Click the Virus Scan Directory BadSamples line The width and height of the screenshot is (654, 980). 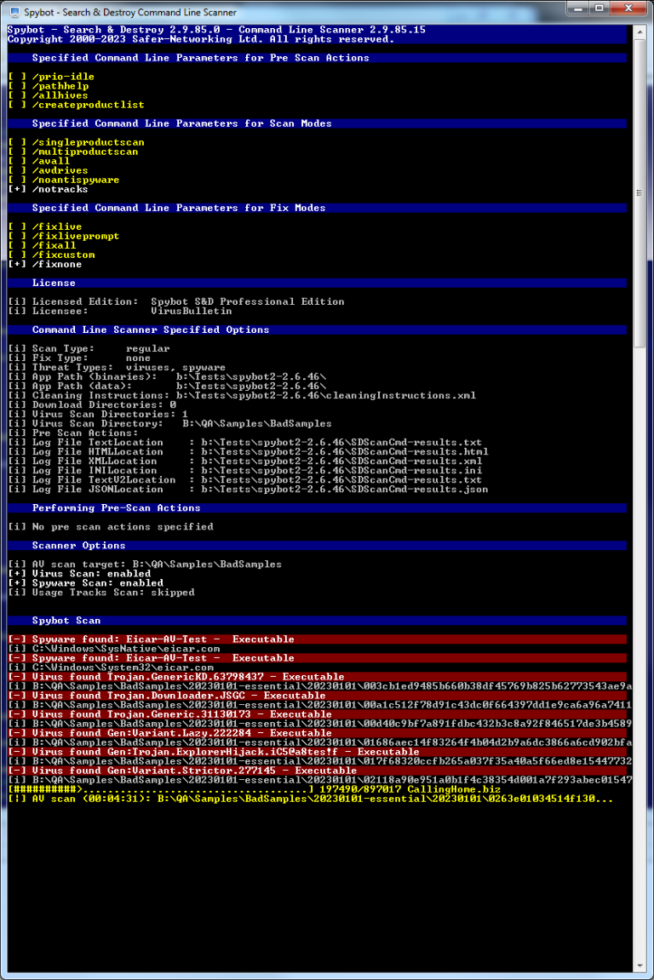[x=170, y=423]
